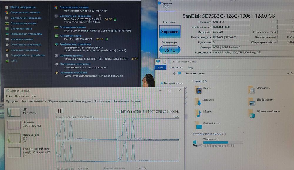This screenshot has width=294, height=170.
Task: Open Общая информация in Speccy sidebar
Action: 23,7
